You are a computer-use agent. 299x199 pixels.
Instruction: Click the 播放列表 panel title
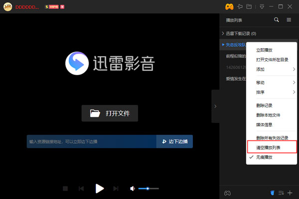coord(234,20)
